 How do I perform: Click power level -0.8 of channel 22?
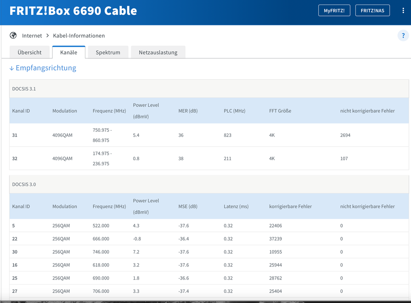137,239
